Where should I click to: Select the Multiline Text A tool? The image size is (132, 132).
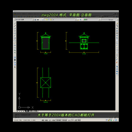point(15,67)
